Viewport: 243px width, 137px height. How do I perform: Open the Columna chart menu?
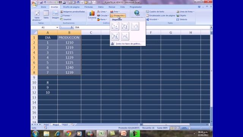click(92, 15)
